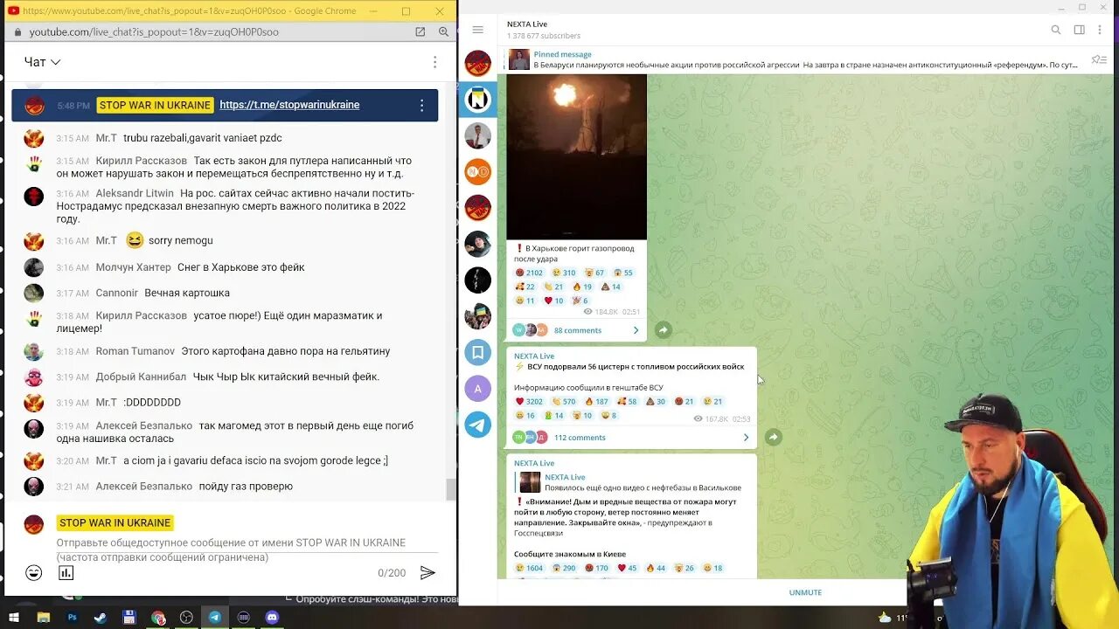Expand 112 comments chevron arrow
The image size is (1119, 629).
click(x=746, y=438)
